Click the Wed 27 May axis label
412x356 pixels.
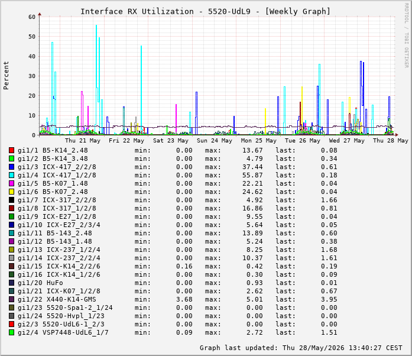pos(346,141)
